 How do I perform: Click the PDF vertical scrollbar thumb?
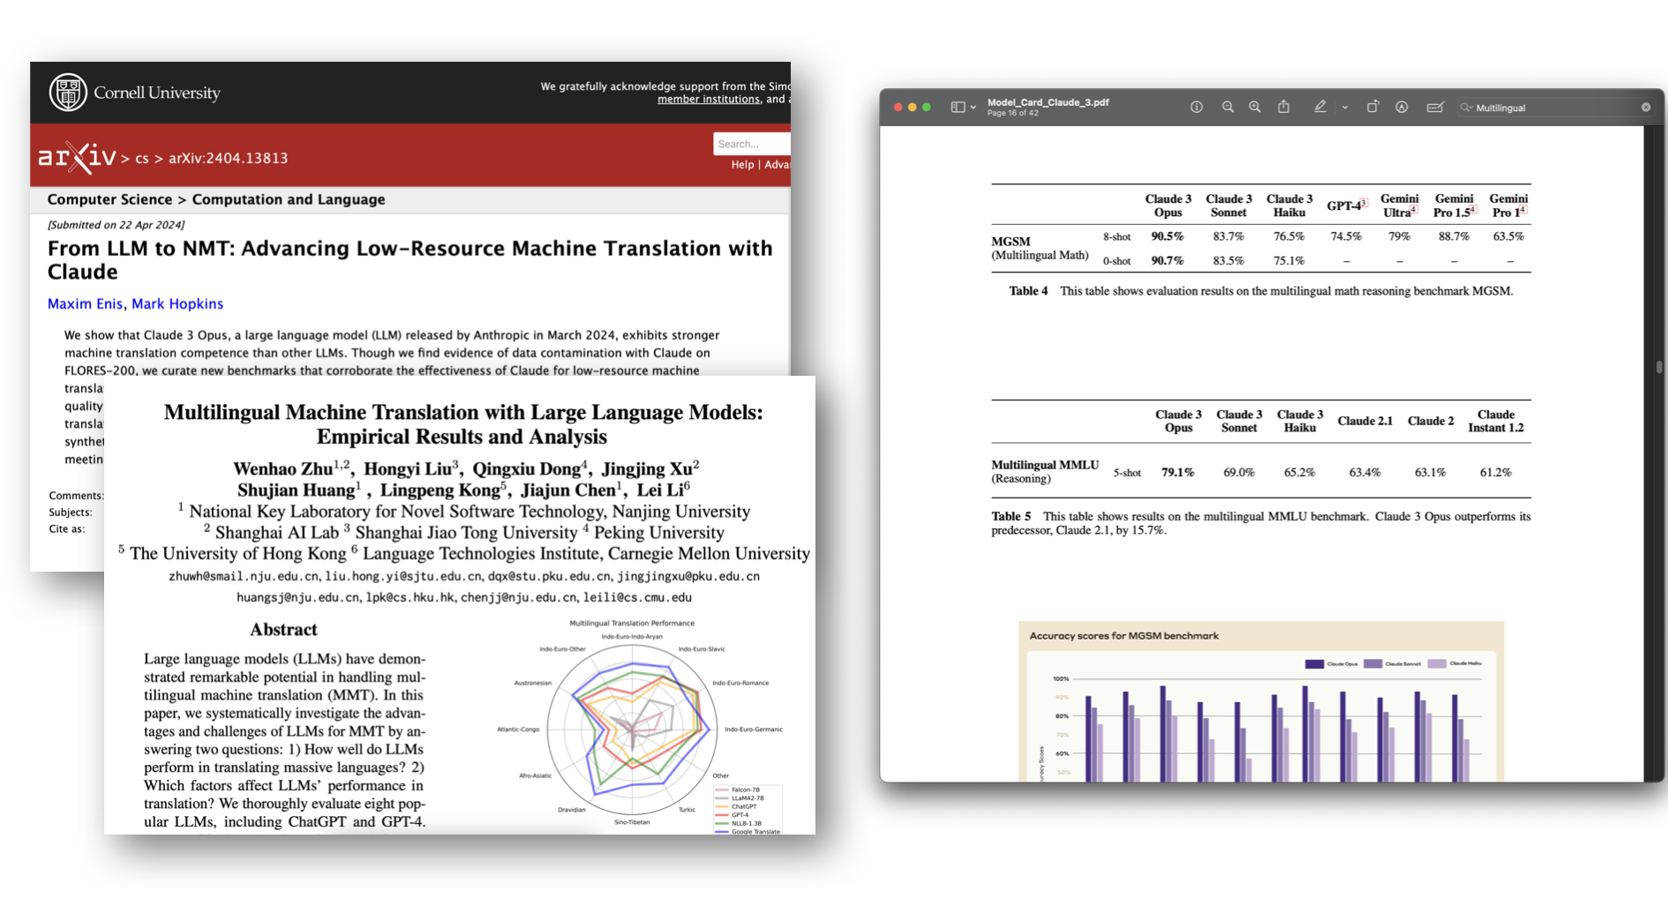(1659, 367)
